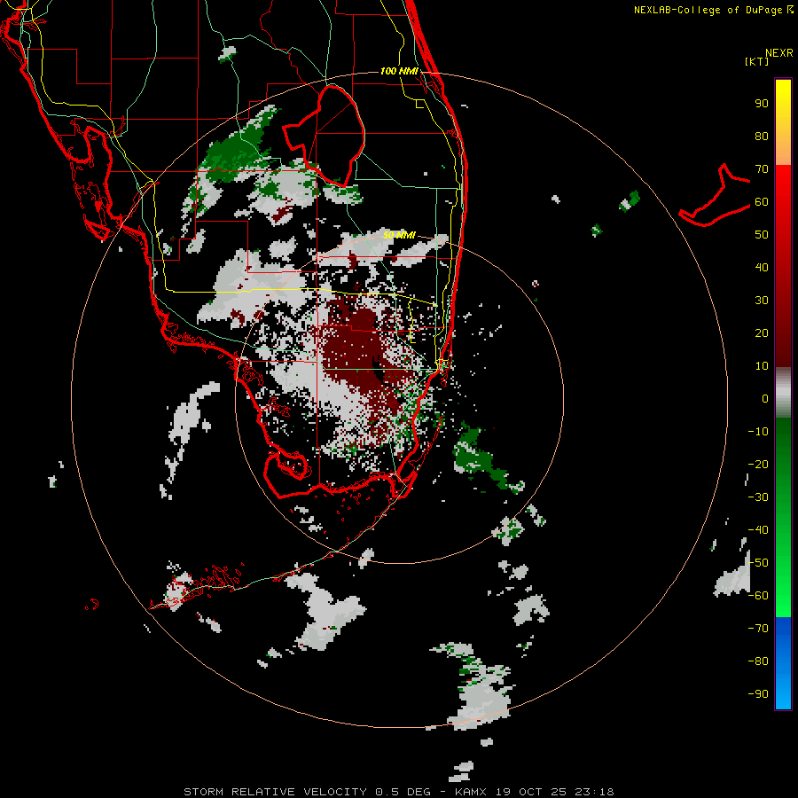The height and width of the screenshot is (798, 798).
Task: Click the [KT] units label
Action: (x=757, y=61)
